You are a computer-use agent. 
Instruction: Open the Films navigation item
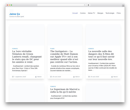[119, 13]
